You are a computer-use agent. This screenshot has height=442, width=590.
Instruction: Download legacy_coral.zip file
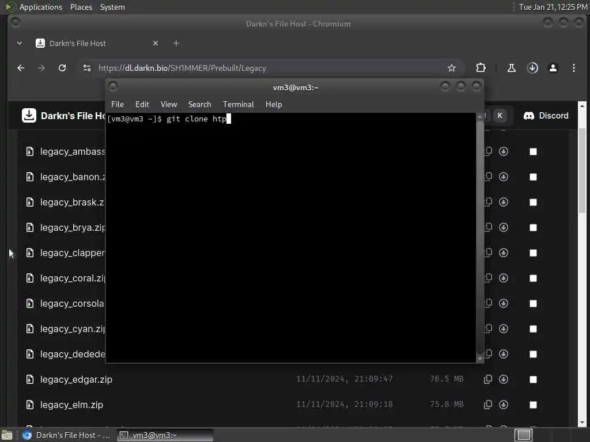click(x=504, y=278)
